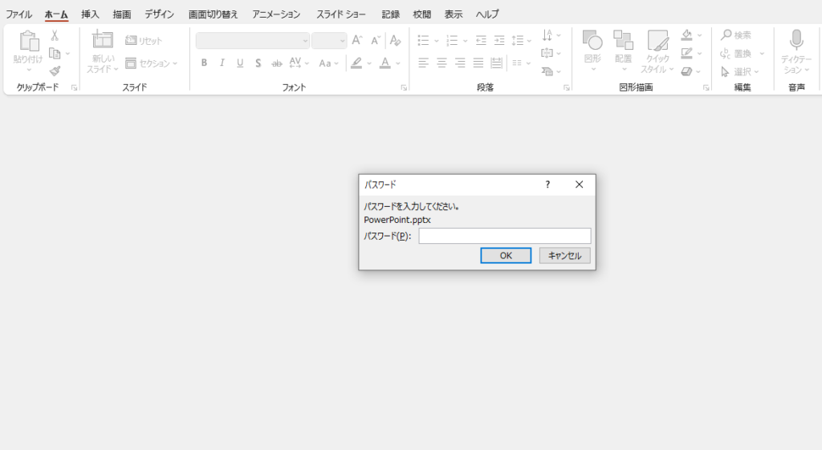The image size is (822, 450).
Task: Open the Paragraph (段落) dialog launcher
Action: [x=567, y=88]
